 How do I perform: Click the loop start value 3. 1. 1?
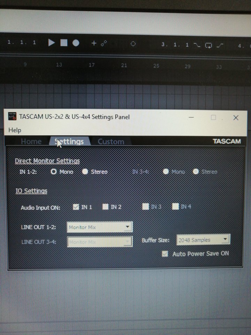click(175, 45)
